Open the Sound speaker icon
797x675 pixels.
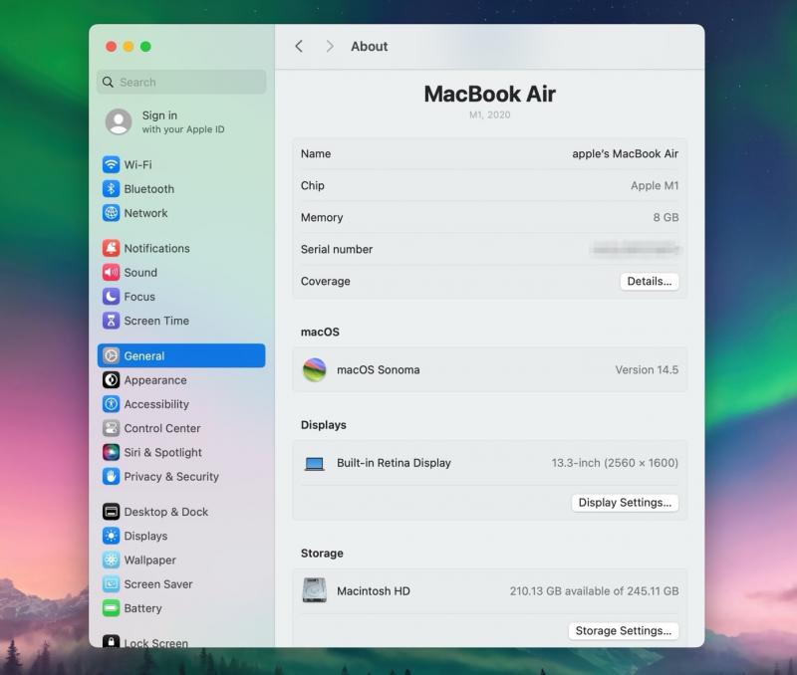point(111,273)
